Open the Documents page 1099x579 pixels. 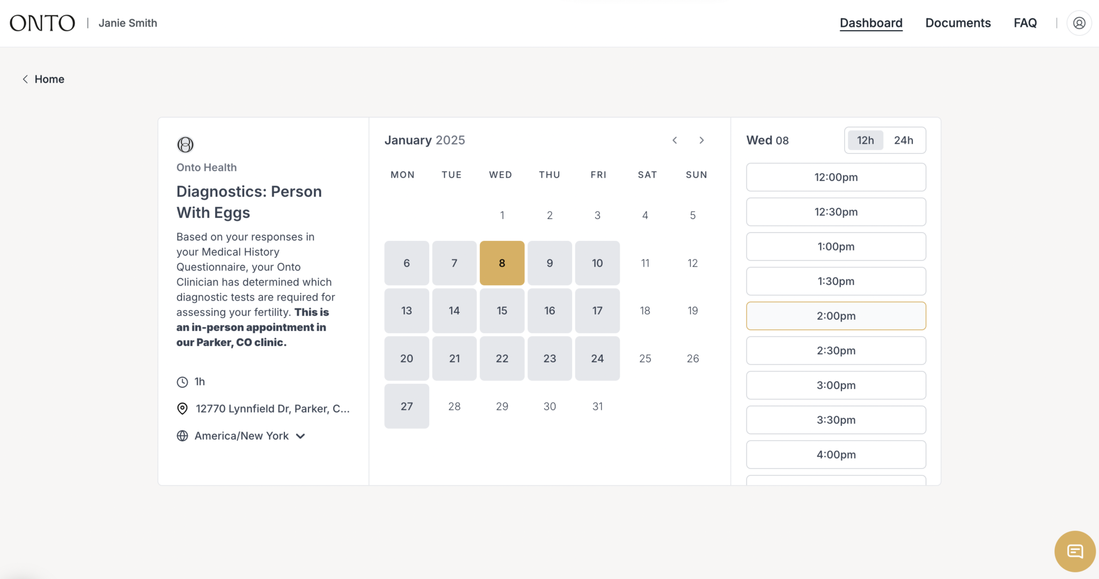click(958, 23)
